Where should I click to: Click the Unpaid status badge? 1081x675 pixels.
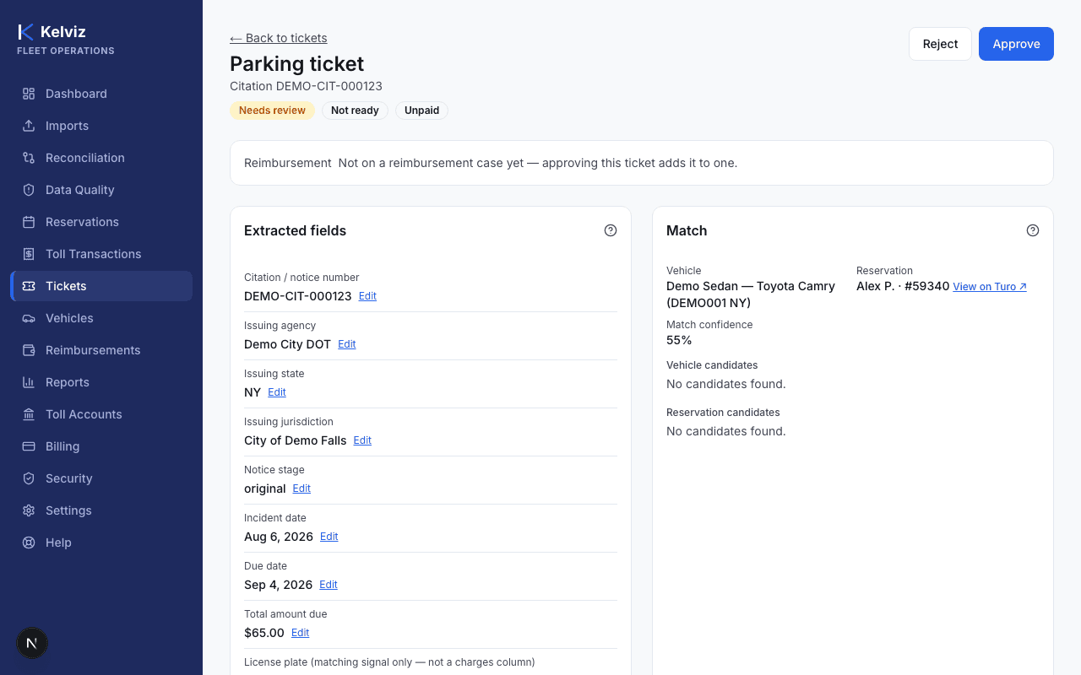[x=421, y=111]
